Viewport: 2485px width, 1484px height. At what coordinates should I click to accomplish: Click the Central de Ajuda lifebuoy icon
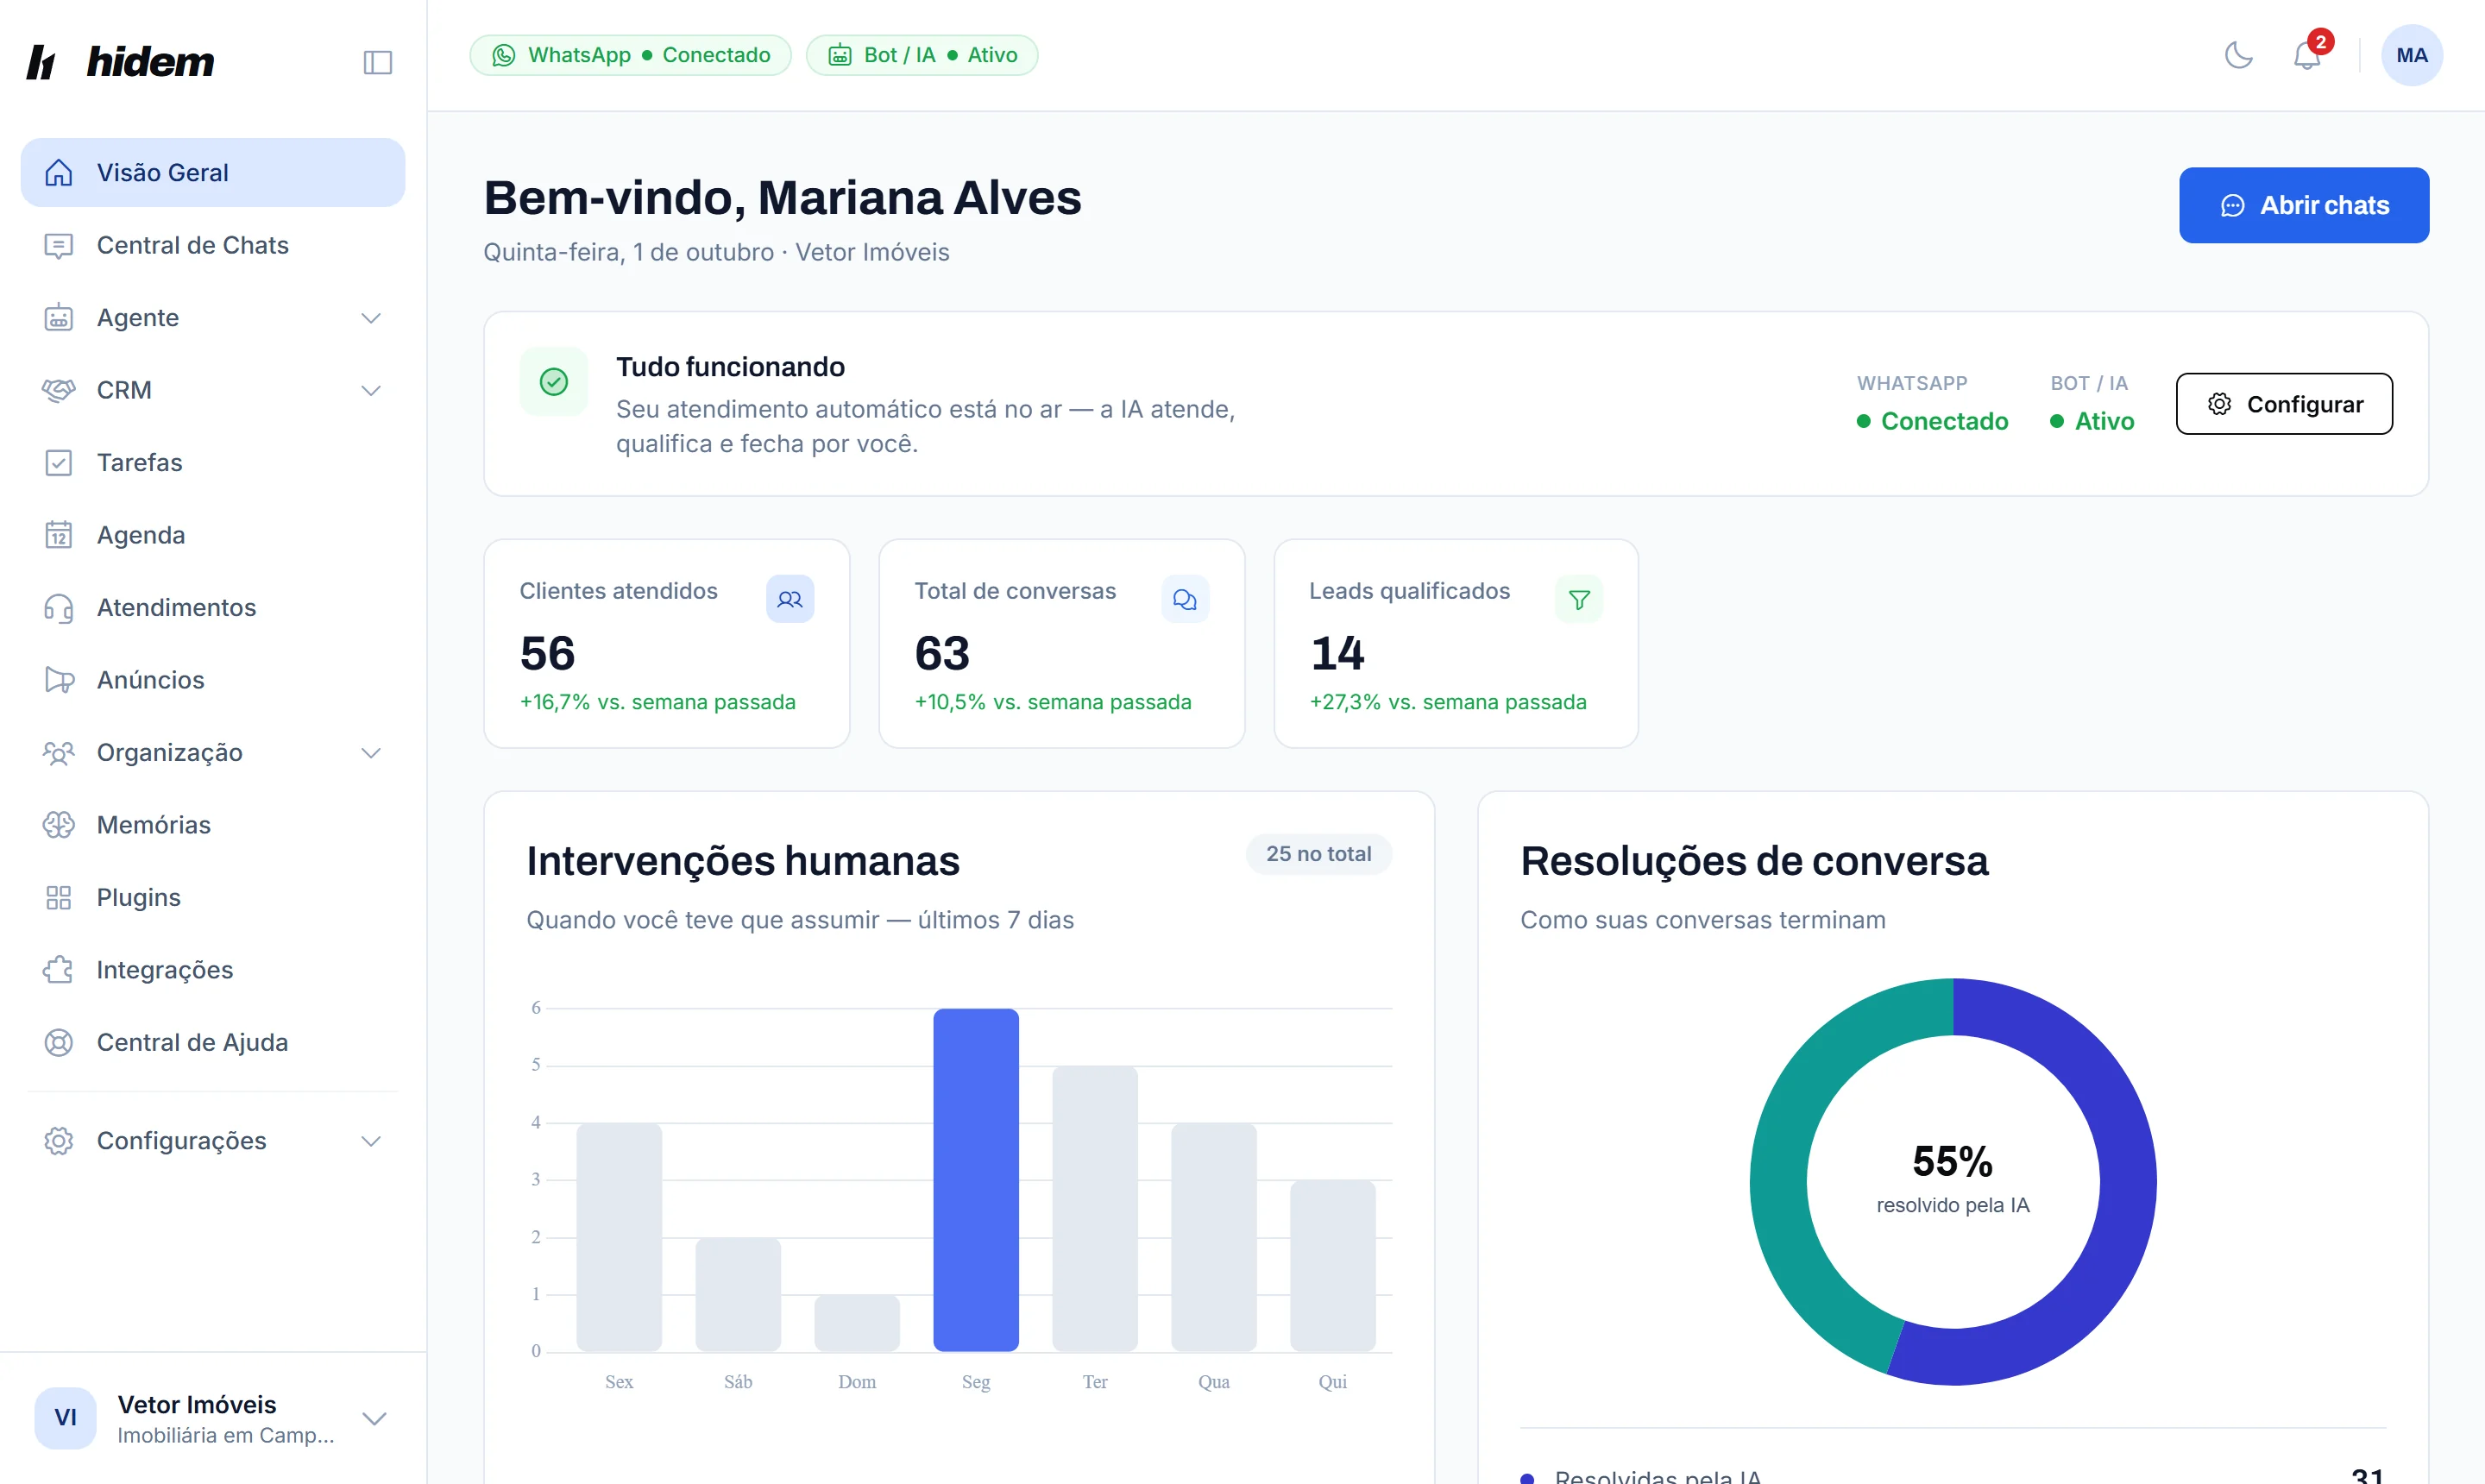click(x=59, y=1042)
